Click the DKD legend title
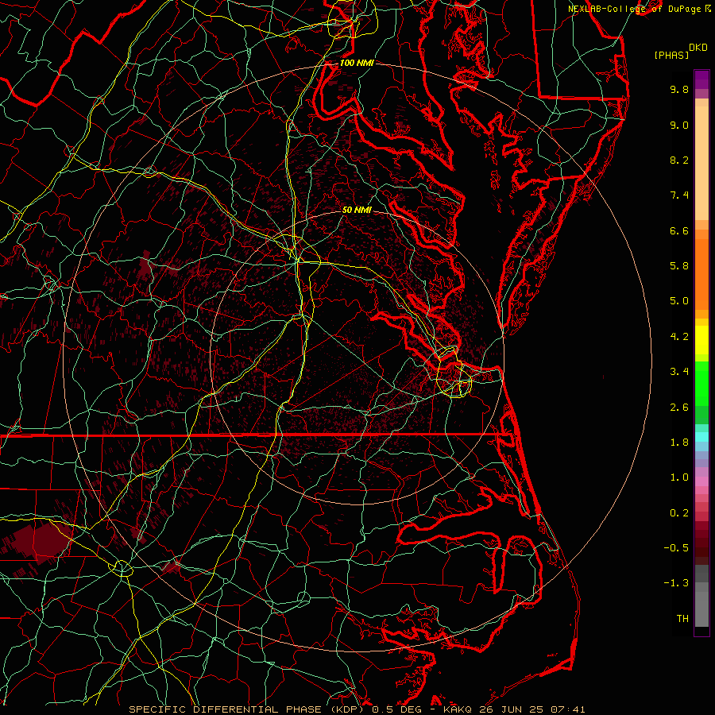Viewport: 715px width, 715px height. pos(698,48)
